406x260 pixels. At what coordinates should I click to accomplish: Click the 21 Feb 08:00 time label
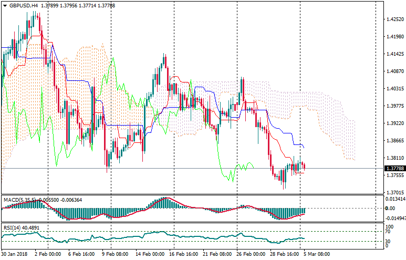pos(217,254)
